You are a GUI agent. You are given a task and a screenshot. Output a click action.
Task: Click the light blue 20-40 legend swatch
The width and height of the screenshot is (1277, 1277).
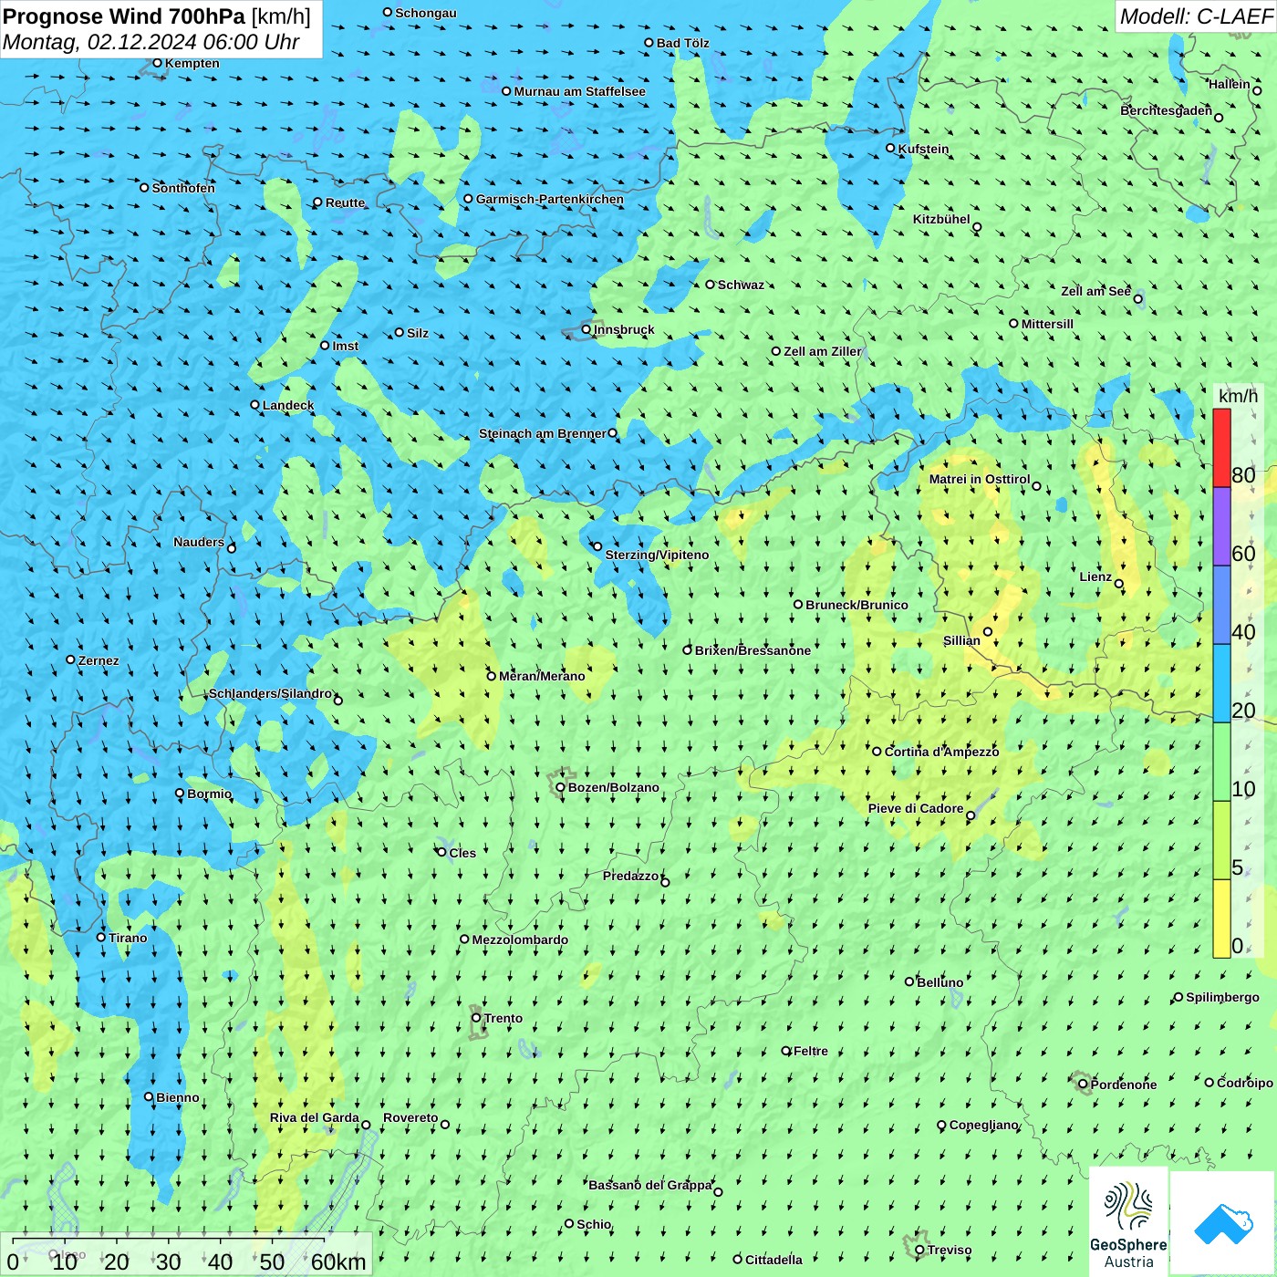click(1222, 683)
